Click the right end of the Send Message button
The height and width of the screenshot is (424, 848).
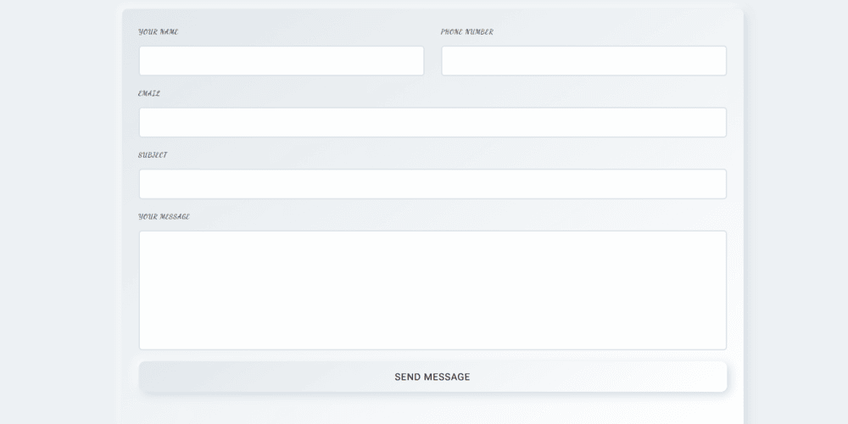point(711,377)
